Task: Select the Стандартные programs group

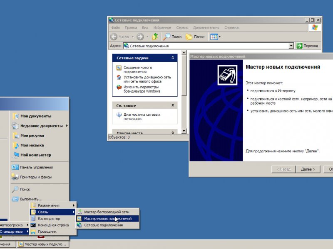Action: [x=14, y=232]
